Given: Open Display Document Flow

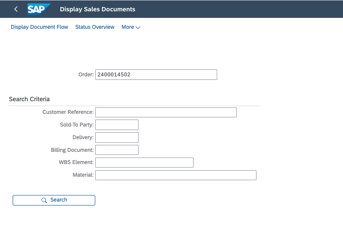Looking at the screenshot, I should (39, 27).
